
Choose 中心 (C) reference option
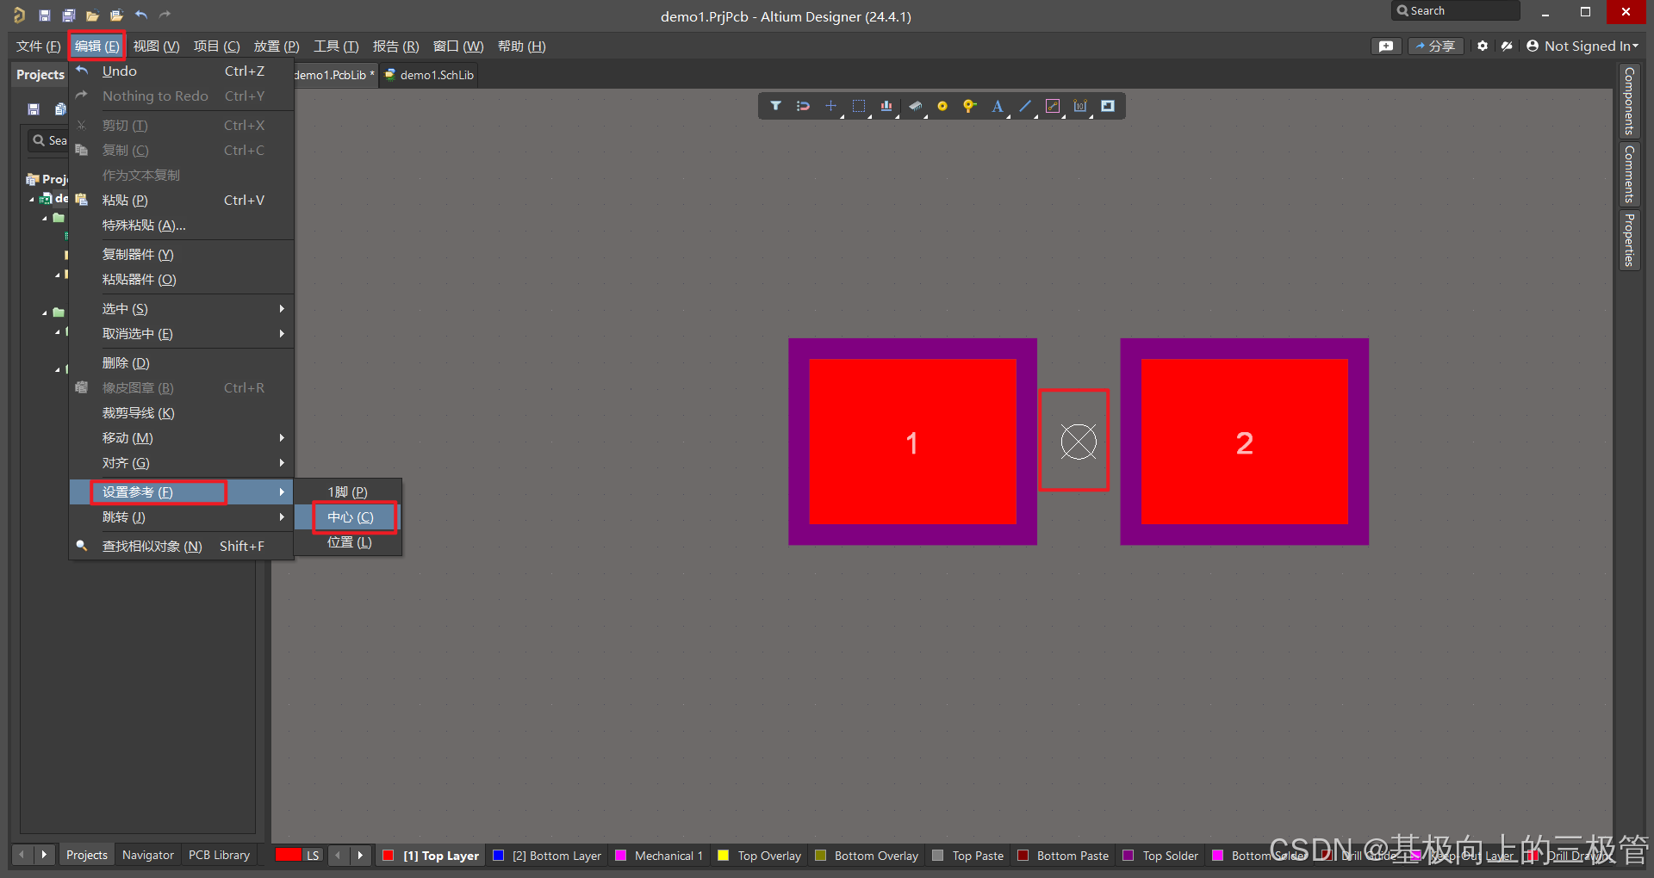point(349,516)
